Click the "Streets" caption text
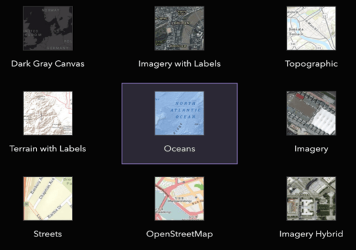356x250 pixels. click(x=48, y=234)
